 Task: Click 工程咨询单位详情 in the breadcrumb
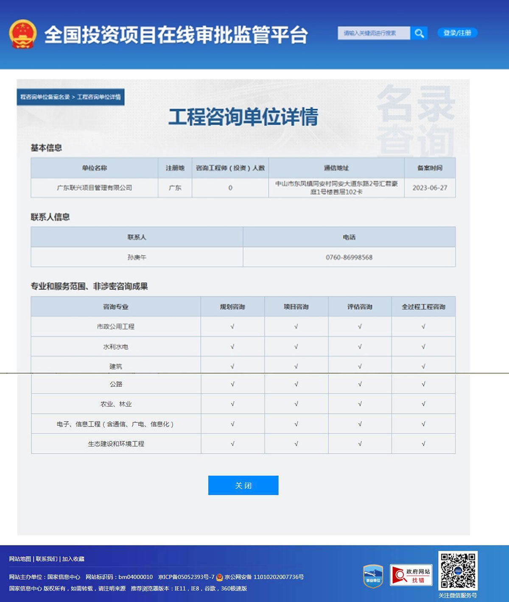[99, 97]
